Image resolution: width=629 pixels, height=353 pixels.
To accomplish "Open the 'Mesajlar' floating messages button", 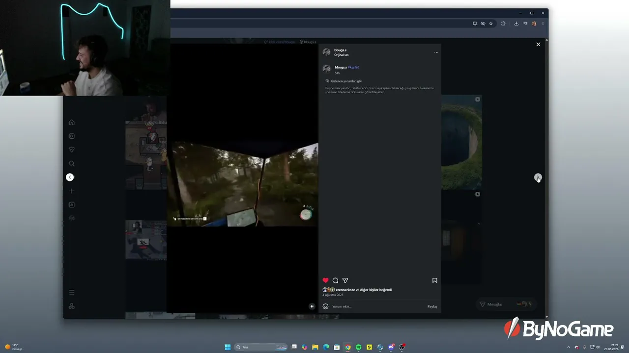I will (505, 304).
